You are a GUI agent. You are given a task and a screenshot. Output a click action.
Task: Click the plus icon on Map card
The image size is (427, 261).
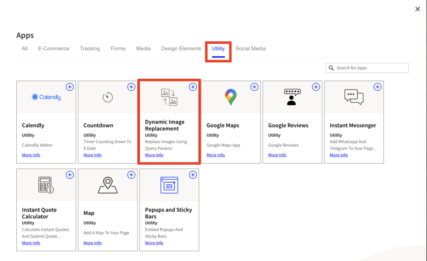131,175
